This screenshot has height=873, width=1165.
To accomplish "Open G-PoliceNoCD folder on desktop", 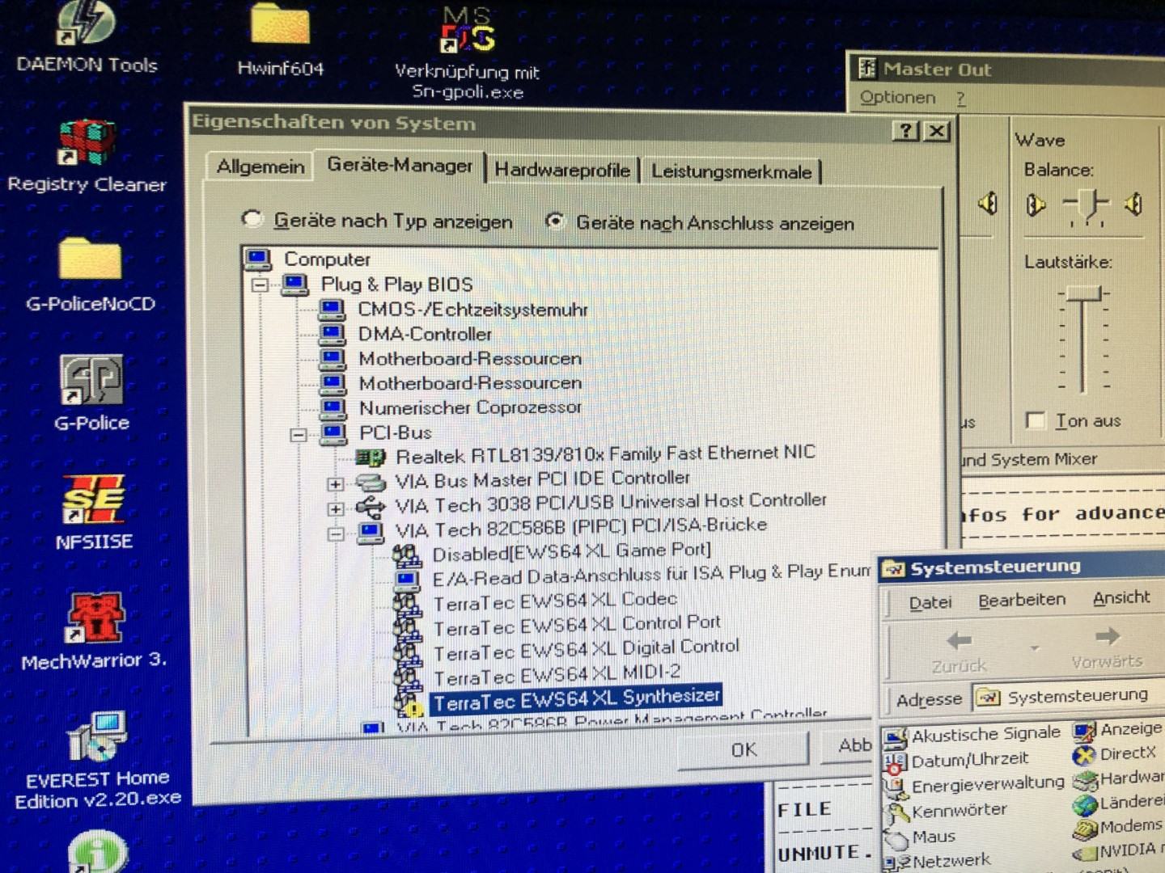I will [x=90, y=275].
